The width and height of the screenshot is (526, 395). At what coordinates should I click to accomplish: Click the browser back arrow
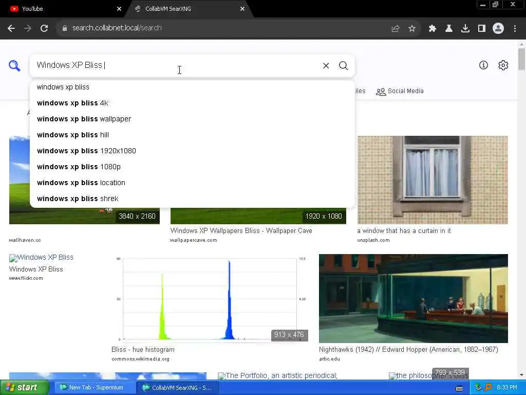[x=11, y=28]
